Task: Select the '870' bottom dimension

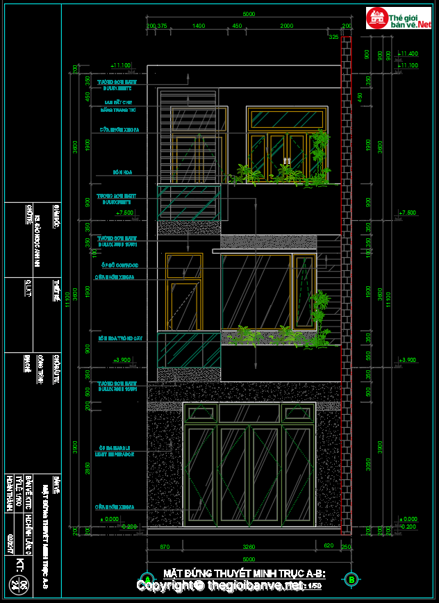Action: (x=165, y=547)
